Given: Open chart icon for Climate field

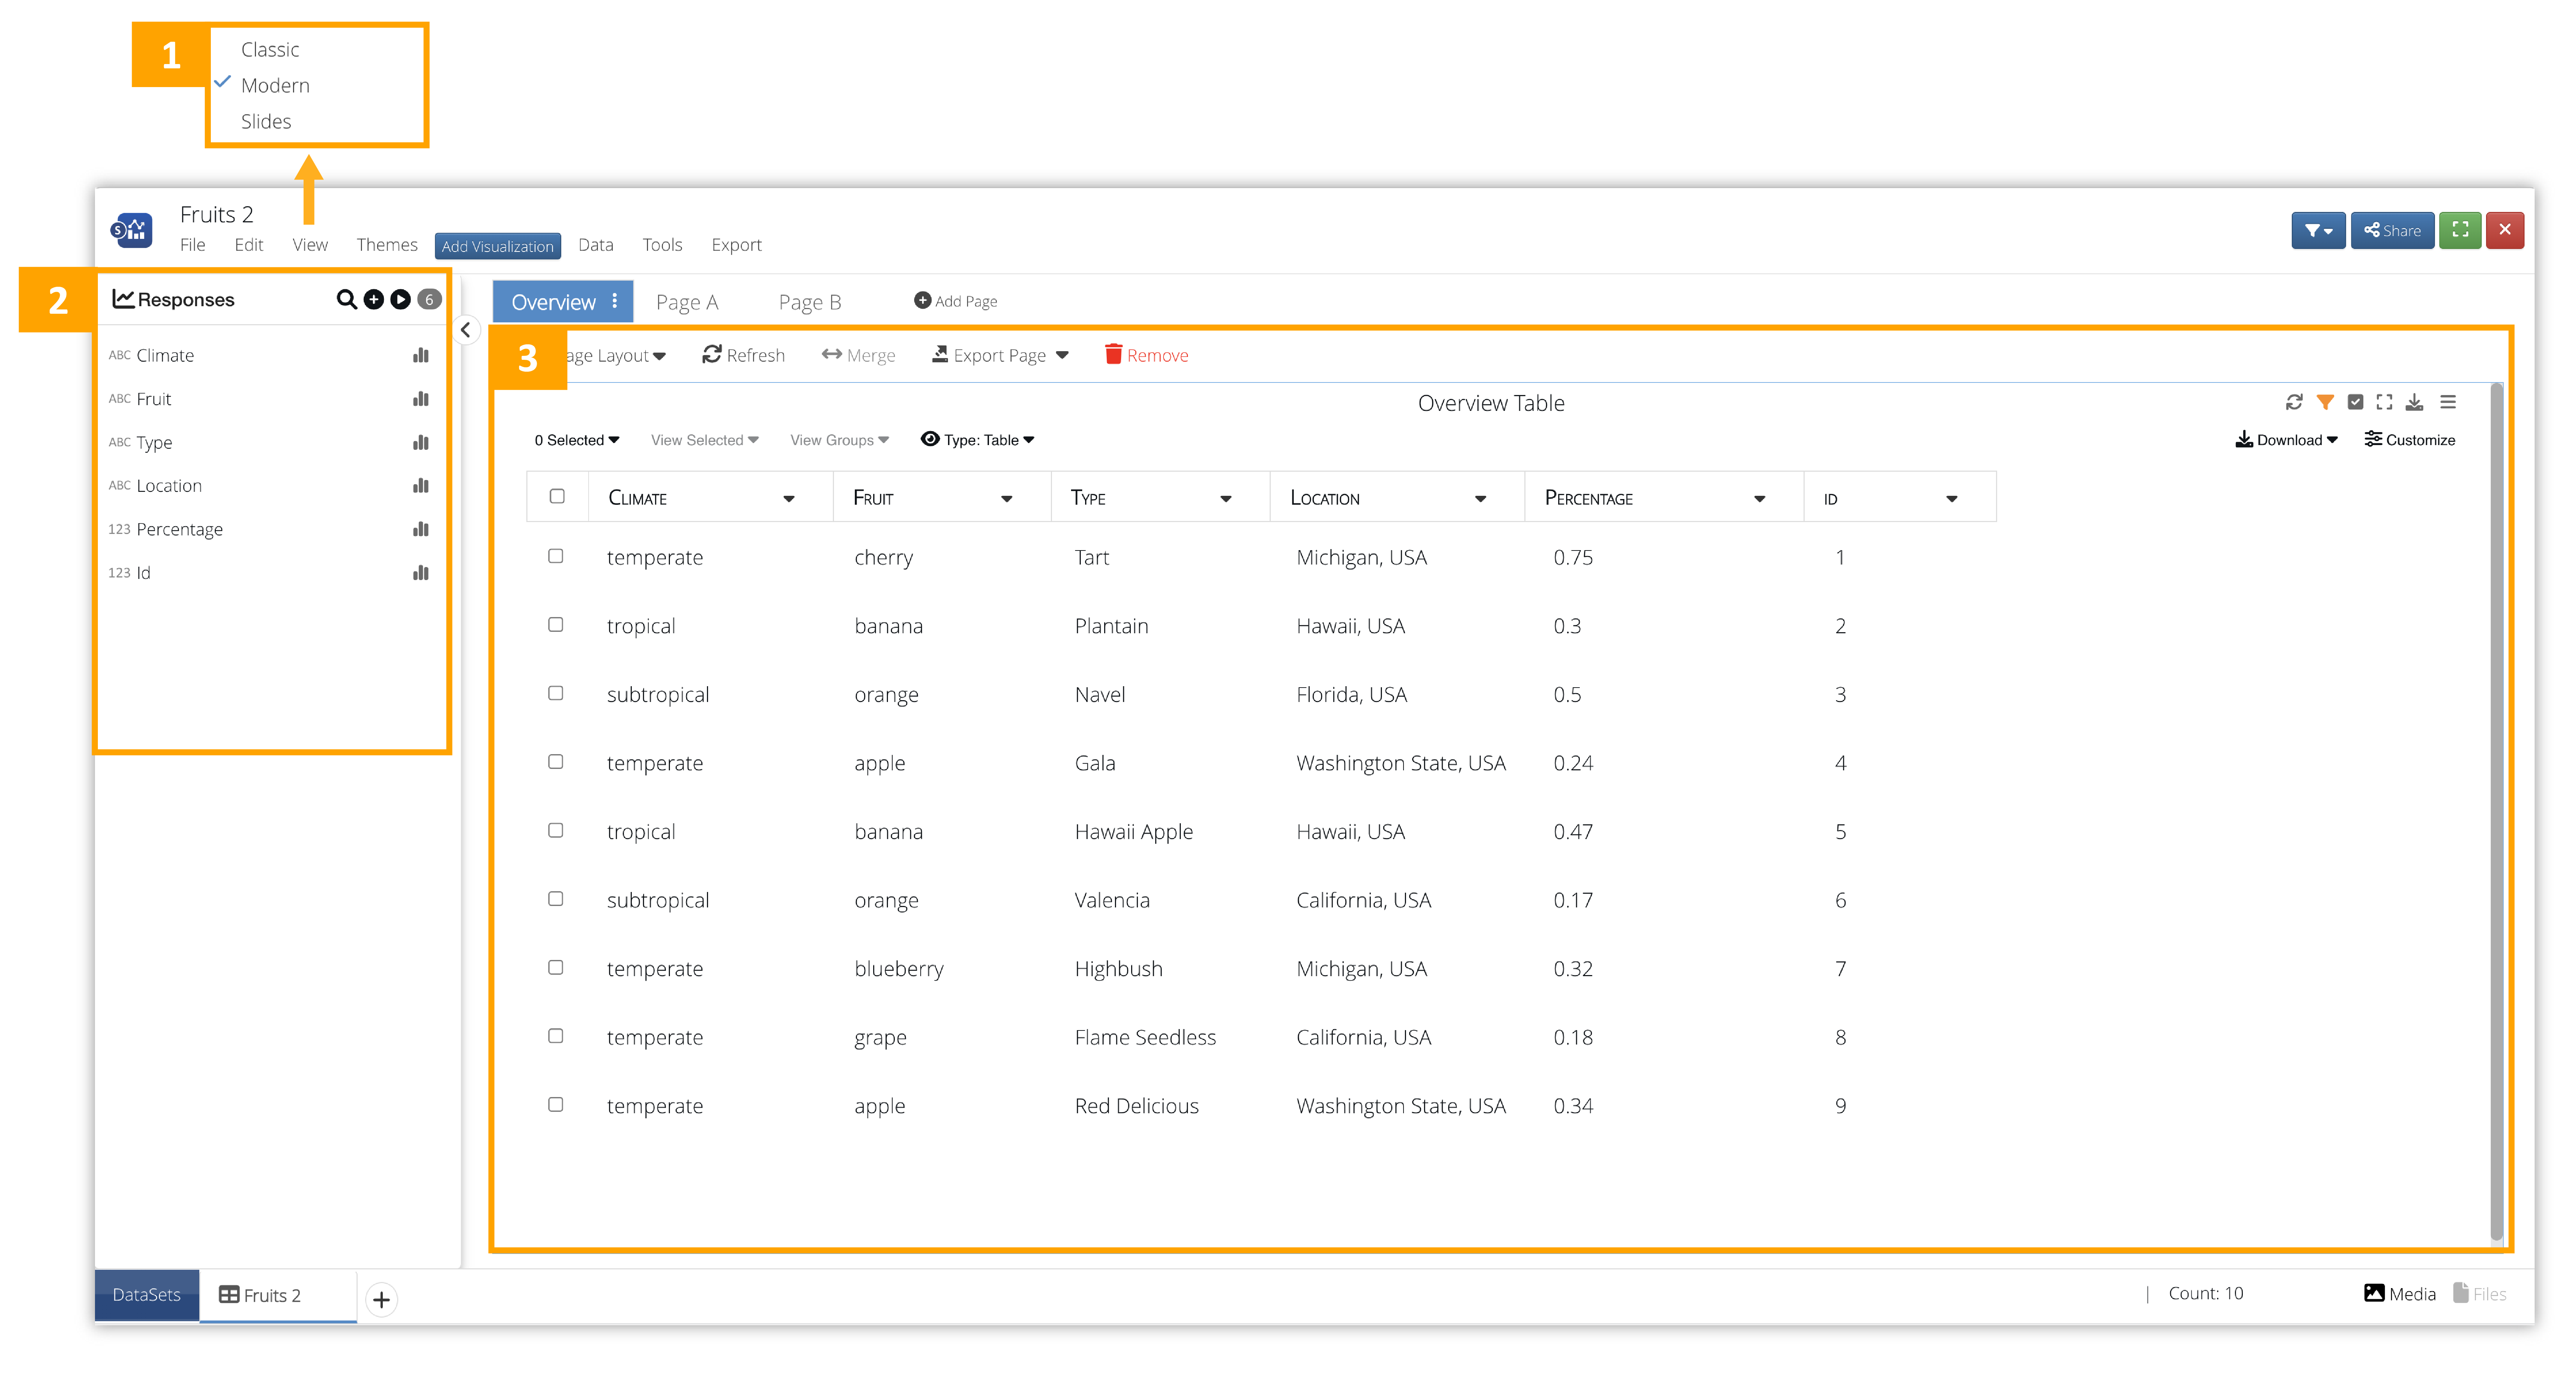Looking at the screenshot, I should point(421,355).
